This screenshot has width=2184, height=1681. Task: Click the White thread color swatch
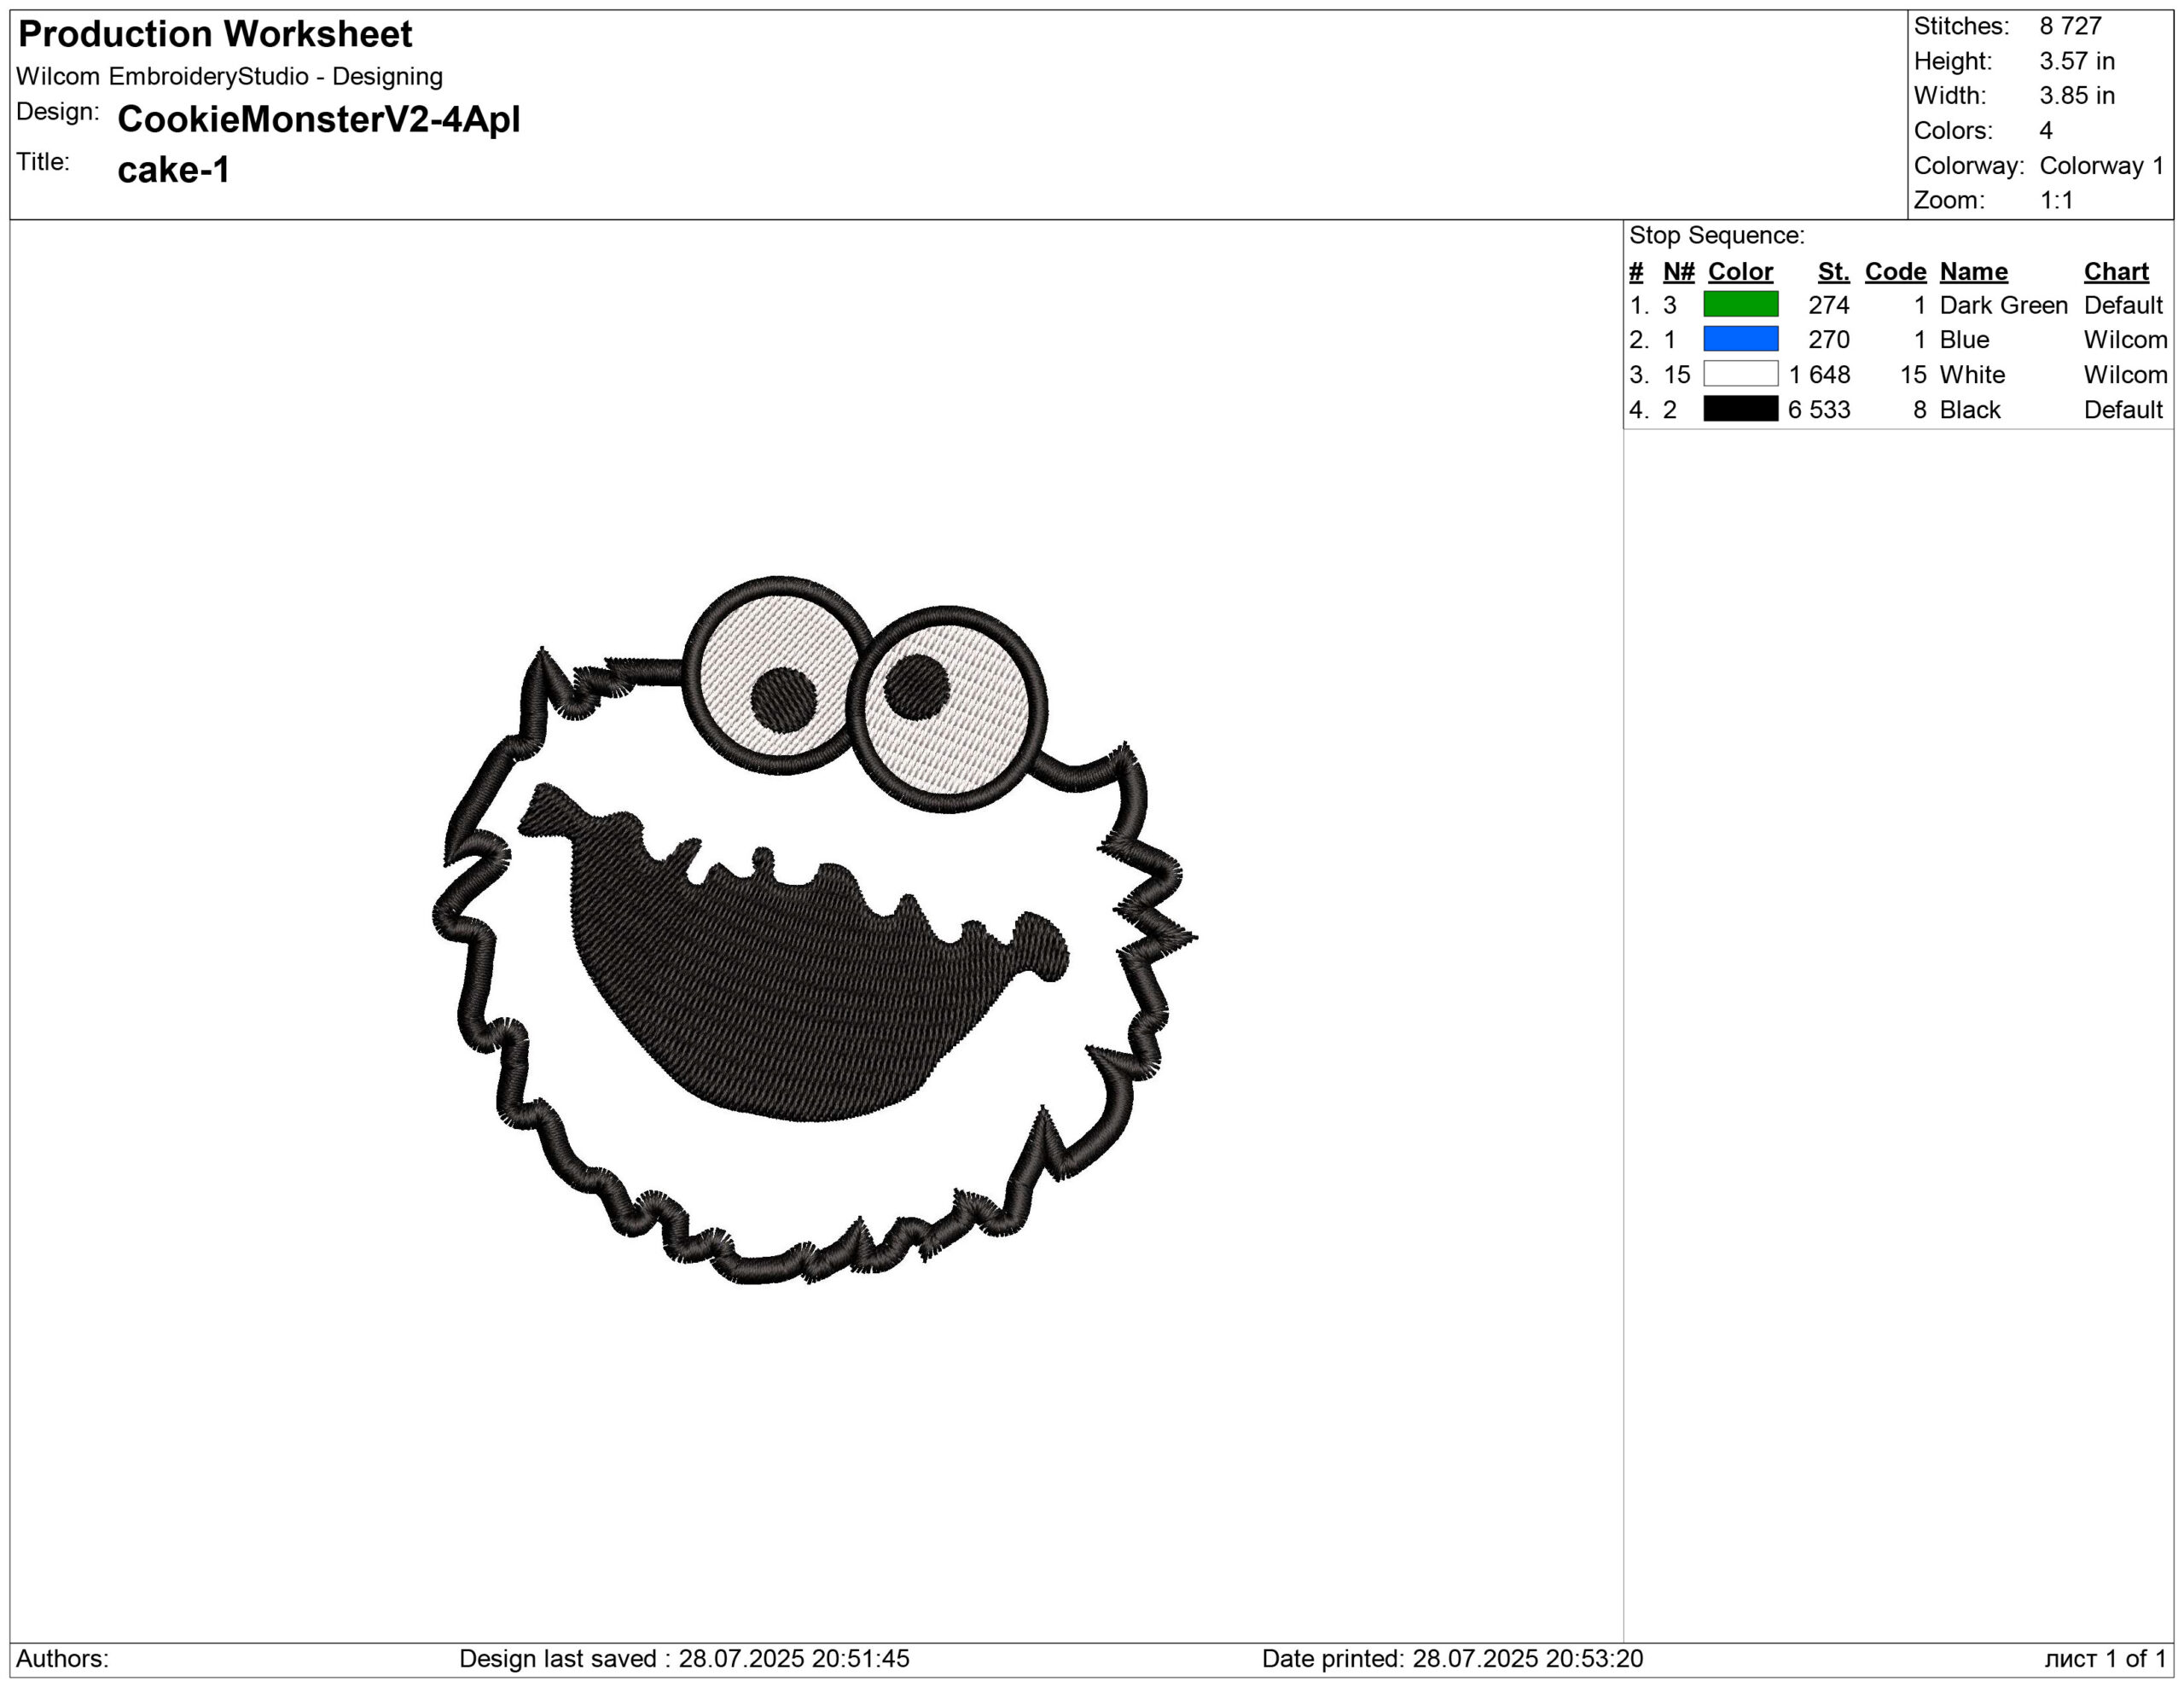pos(1740,374)
